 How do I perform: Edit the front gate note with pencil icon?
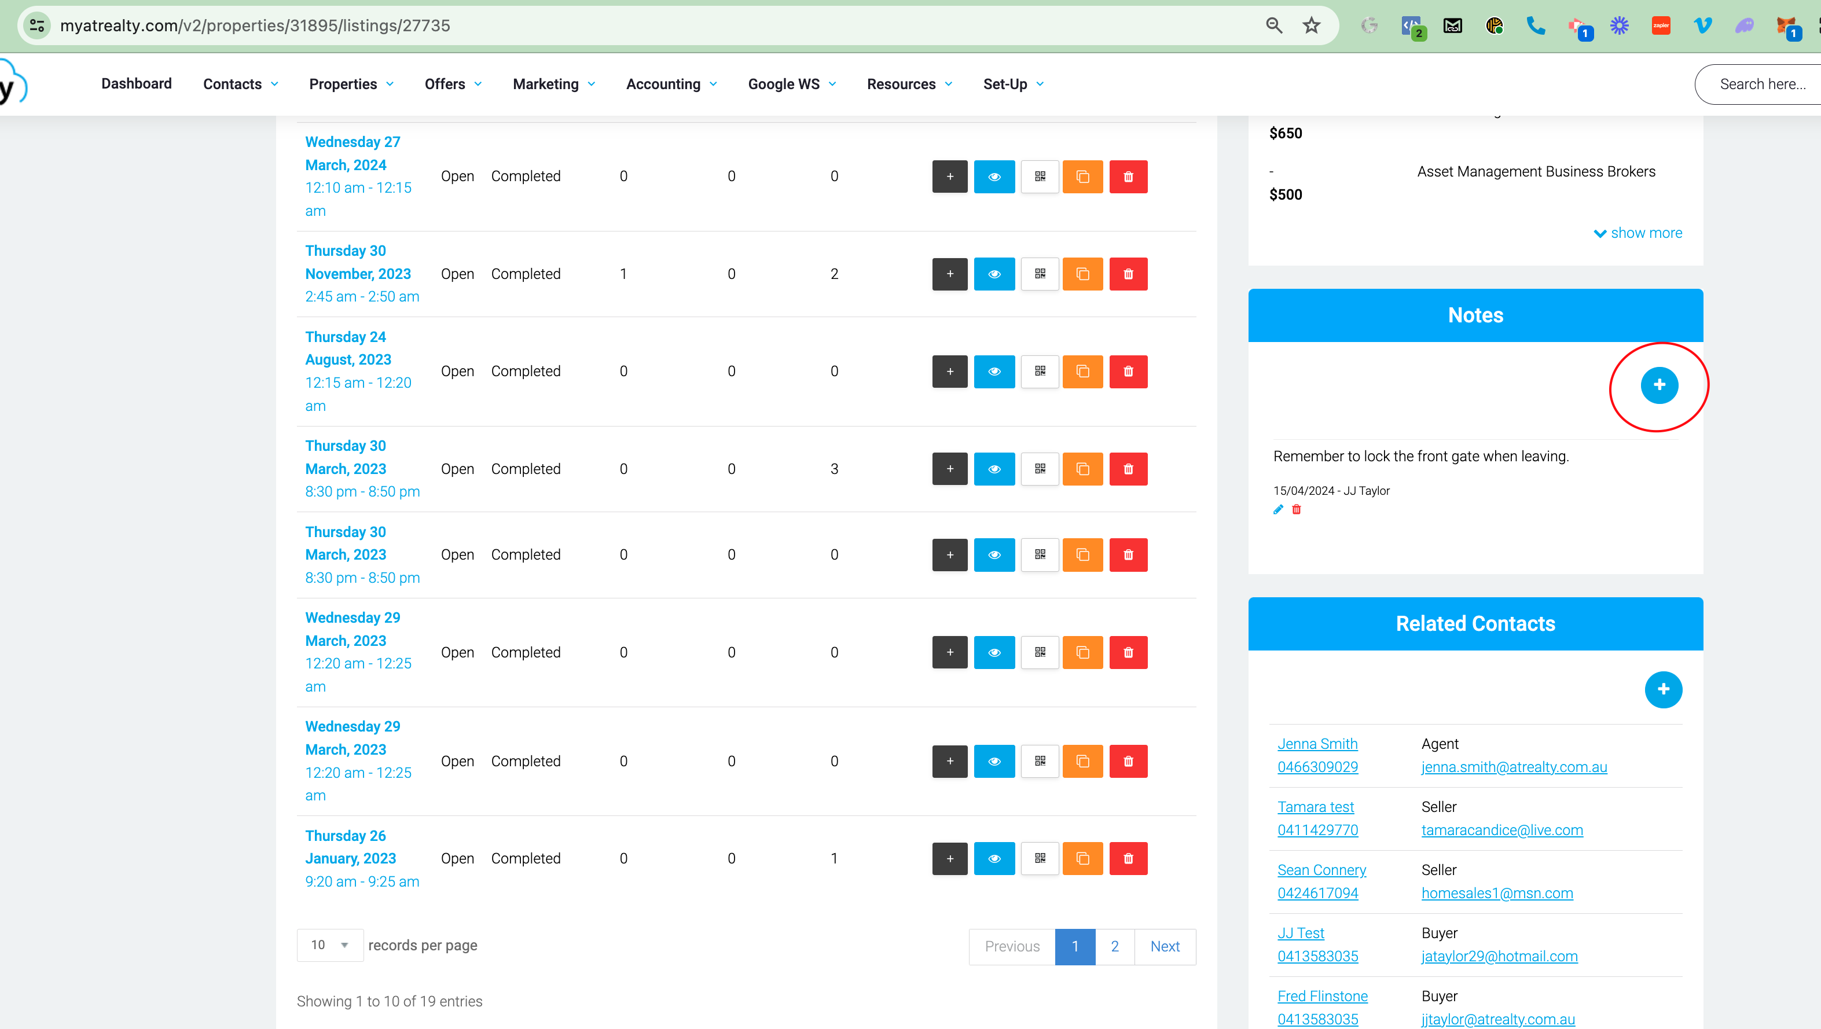coord(1278,509)
